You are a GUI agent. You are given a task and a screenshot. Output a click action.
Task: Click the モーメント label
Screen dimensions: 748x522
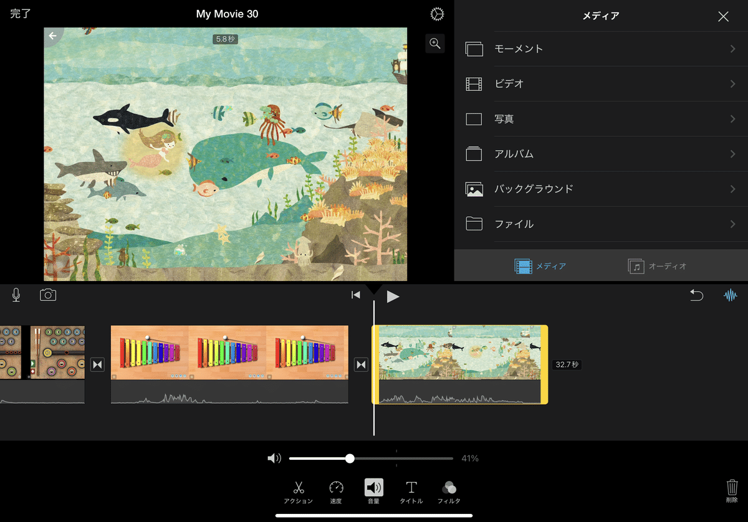(x=519, y=49)
